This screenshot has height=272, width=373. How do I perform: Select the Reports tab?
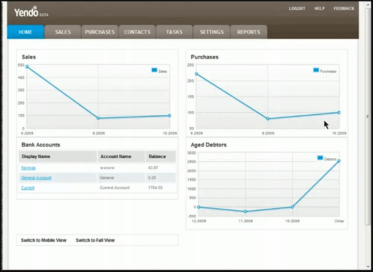pos(249,32)
